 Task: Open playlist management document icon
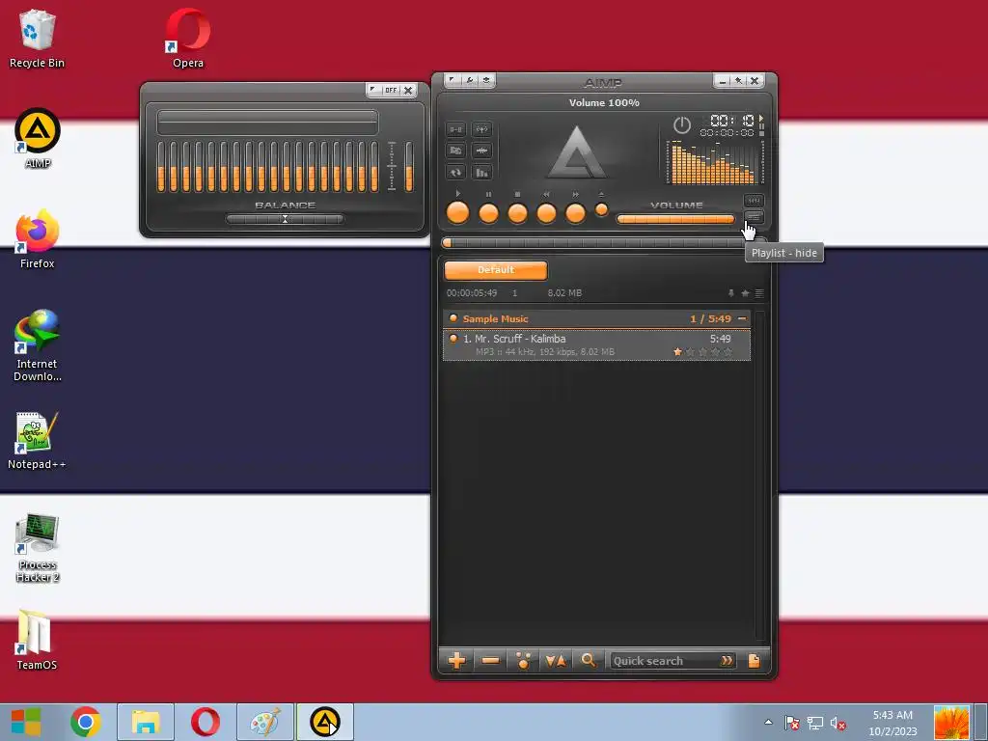click(x=754, y=660)
